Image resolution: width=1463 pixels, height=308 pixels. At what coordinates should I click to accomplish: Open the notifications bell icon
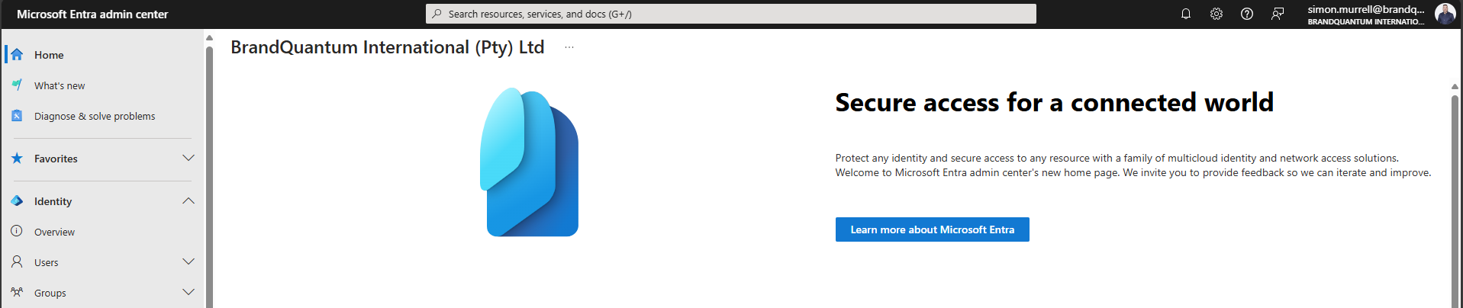[1185, 14]
